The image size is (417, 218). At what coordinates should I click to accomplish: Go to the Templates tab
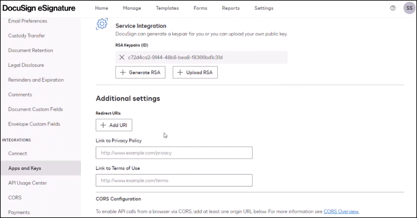(167, 8)
